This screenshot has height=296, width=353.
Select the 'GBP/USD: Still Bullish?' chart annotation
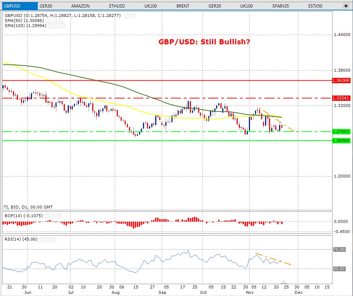(204, 42)
